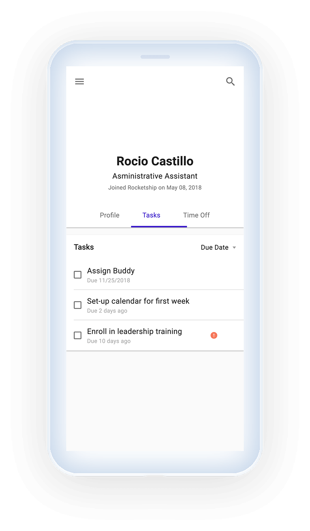
Task: Switch to the Profile tab
Action: (x=110, y=215)
